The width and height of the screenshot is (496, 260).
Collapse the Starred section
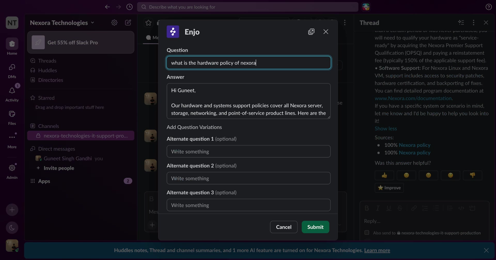(46, 98)
